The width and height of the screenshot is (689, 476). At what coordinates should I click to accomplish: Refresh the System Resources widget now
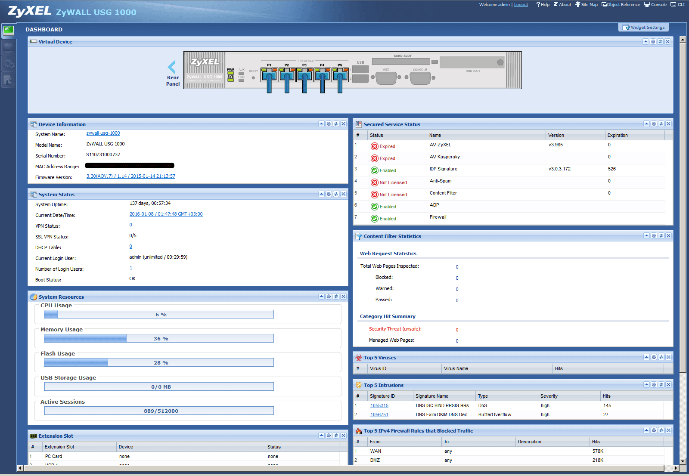tap(336, 297)
